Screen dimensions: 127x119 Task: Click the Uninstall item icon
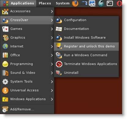pos(59,73)
